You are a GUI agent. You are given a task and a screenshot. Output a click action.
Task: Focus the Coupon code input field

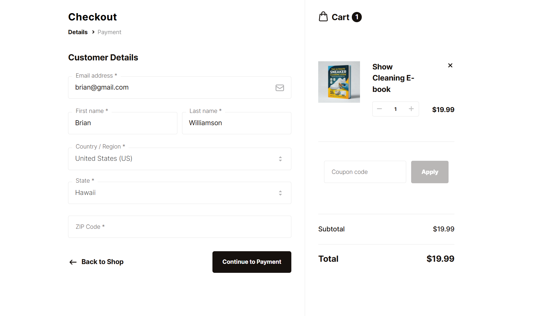[365, 172]
